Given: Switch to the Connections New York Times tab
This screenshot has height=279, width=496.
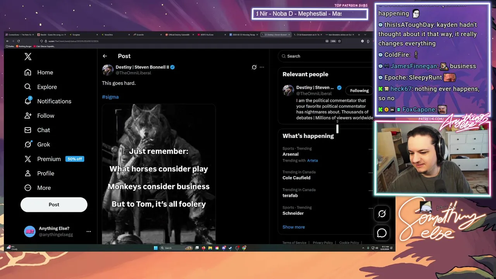Looking at the screenshot, I should [19, 34].
